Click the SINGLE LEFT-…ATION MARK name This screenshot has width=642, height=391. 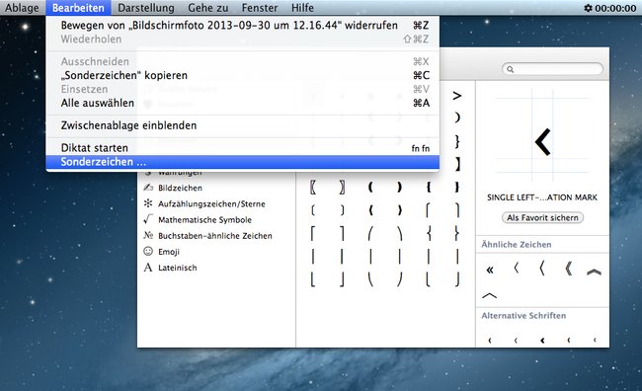pos(542,197)
